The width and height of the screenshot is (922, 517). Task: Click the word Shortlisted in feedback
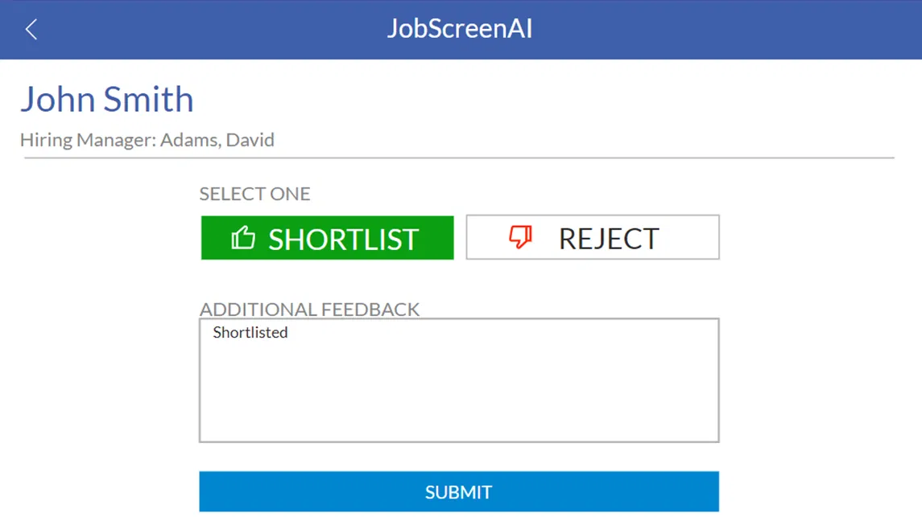250,333
